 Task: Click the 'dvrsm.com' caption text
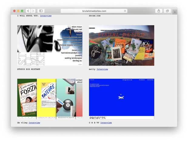95,16
